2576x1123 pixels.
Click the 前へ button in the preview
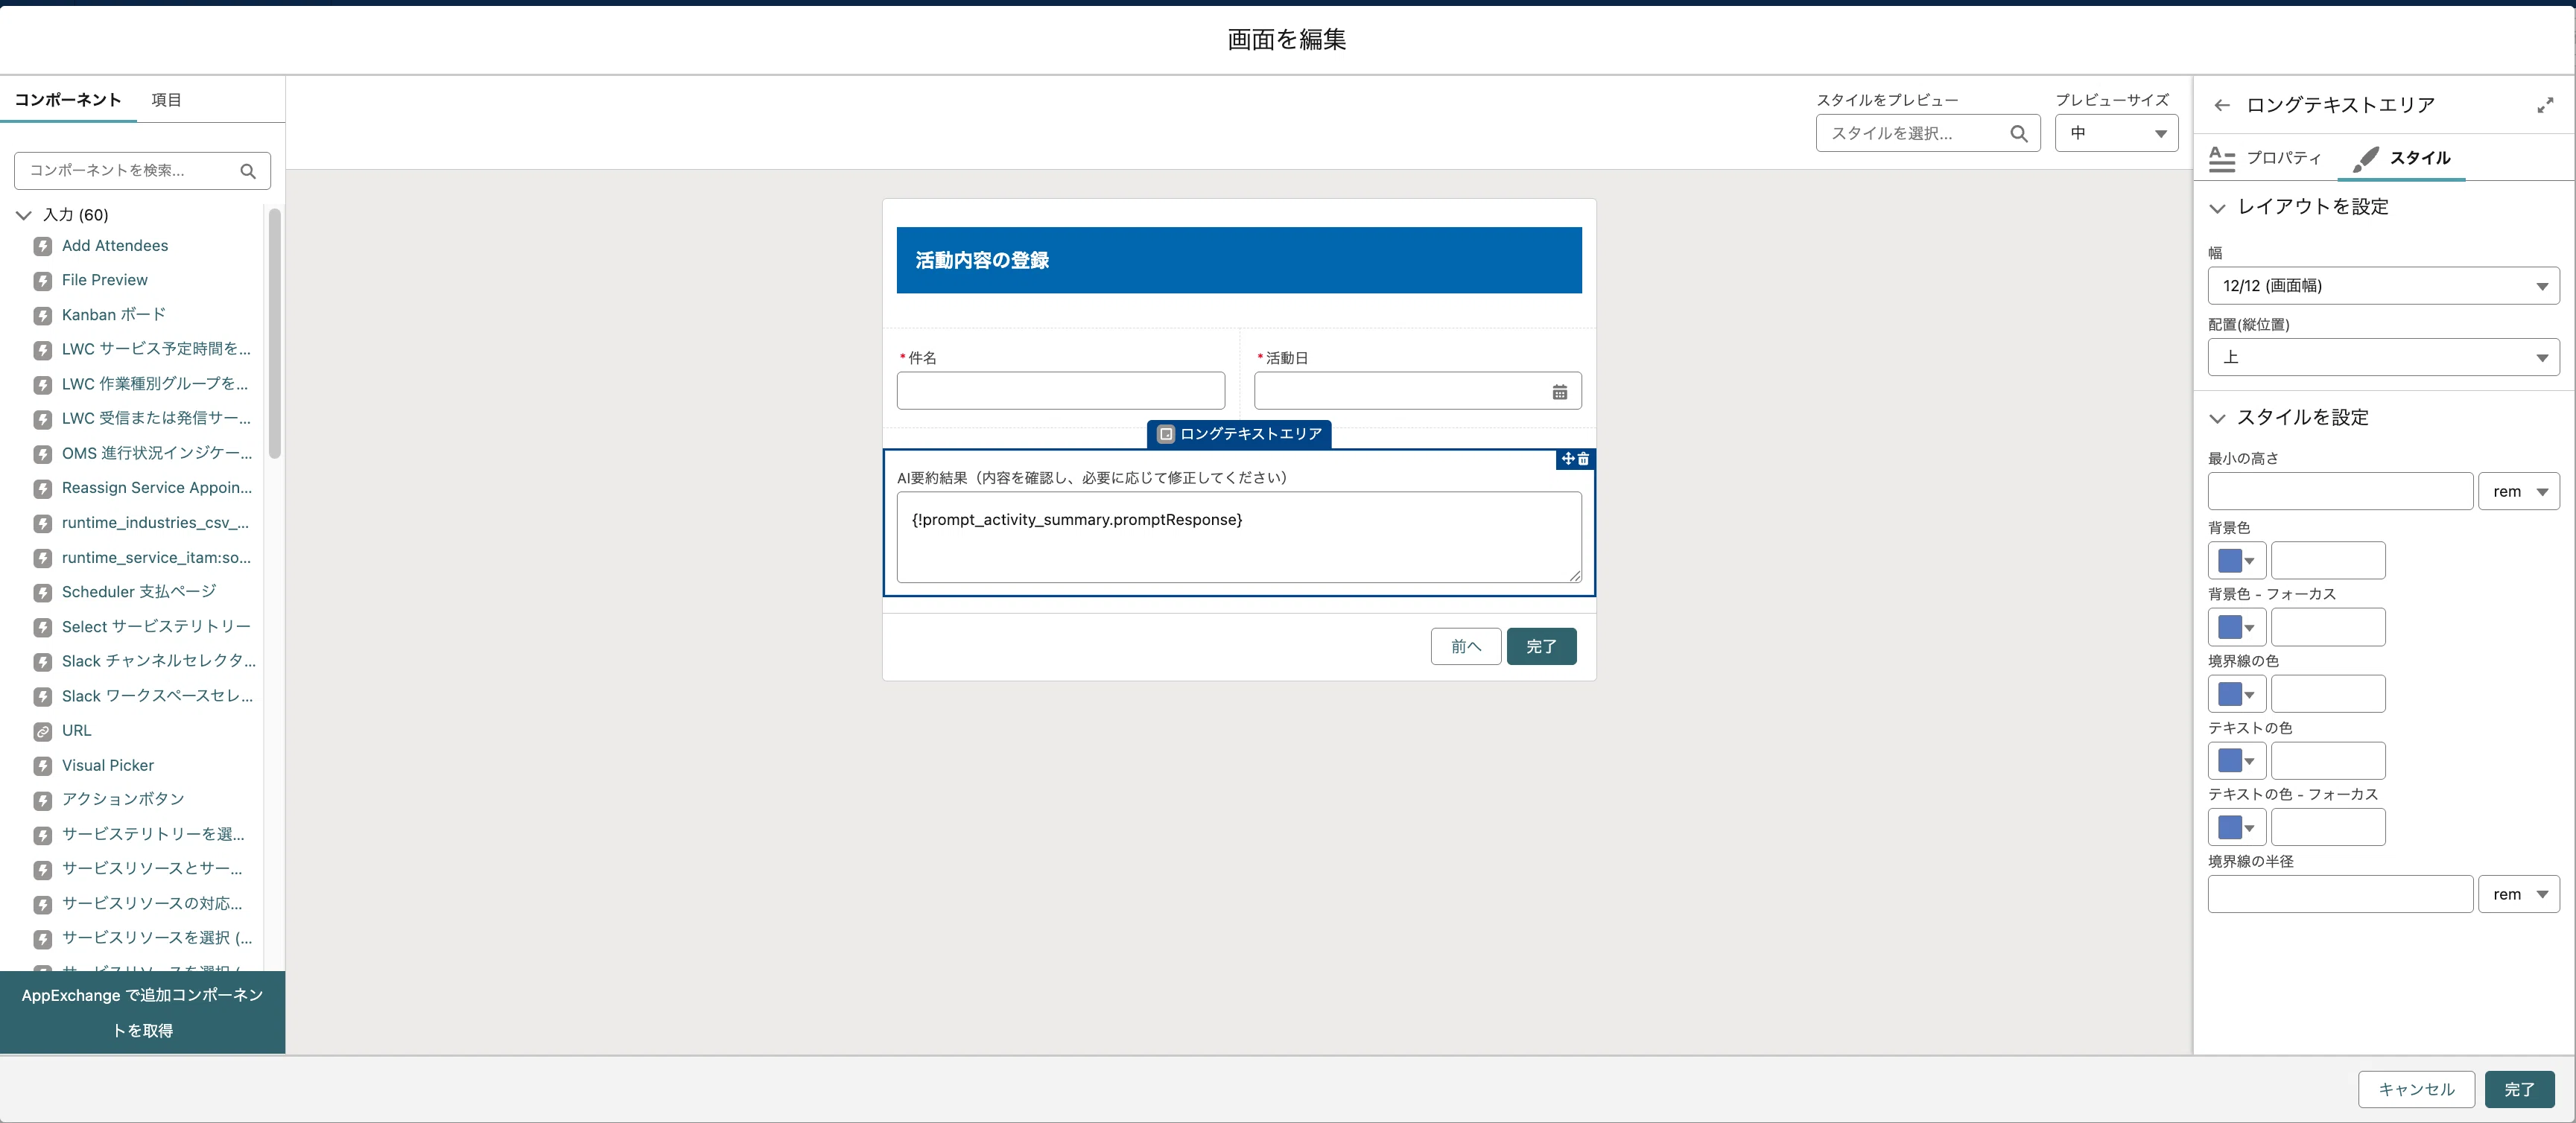coord(1465,646)
